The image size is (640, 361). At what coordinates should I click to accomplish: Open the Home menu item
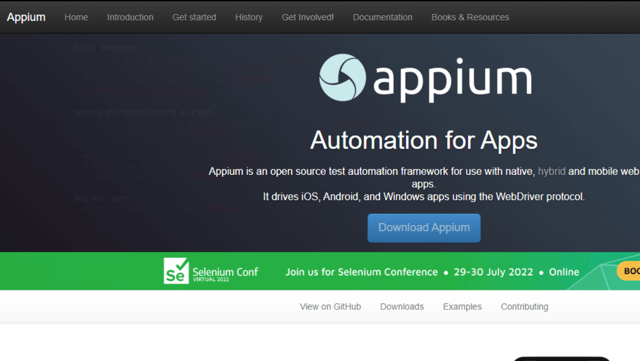76,17
